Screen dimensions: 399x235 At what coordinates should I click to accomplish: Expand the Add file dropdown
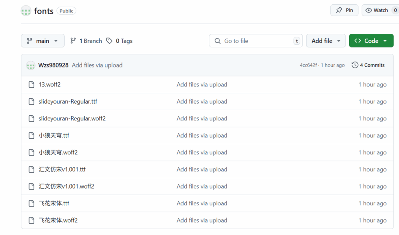point(326,41)
